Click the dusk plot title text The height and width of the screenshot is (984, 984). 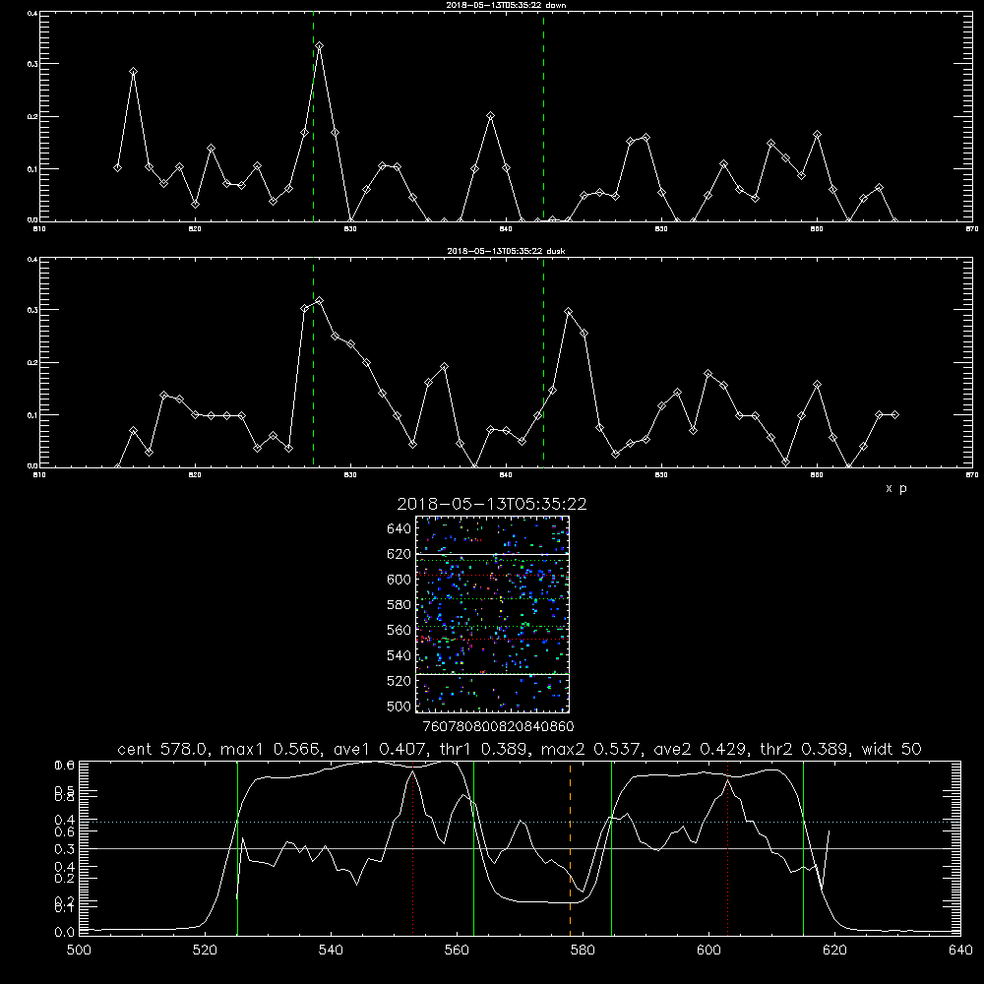click(x=506, y=251)
